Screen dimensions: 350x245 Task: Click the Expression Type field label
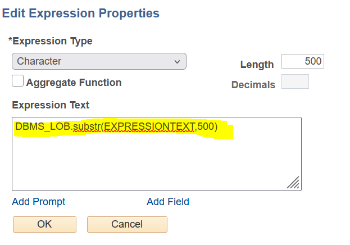[51, 41]
